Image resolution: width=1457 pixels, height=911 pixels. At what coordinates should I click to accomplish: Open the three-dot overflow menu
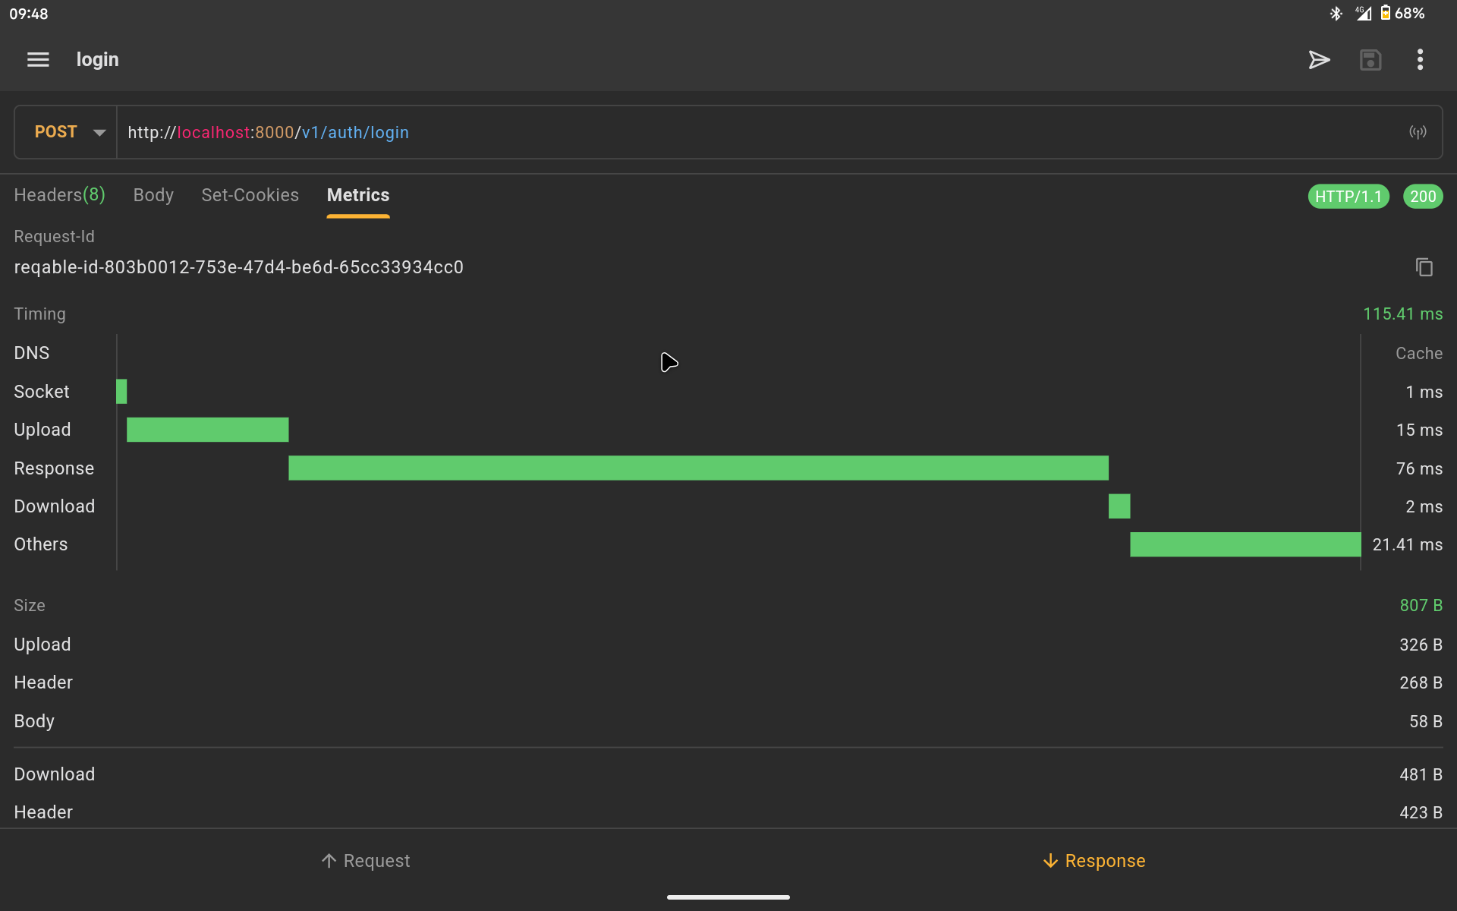pyautogui.click(x=1420, y=60)
